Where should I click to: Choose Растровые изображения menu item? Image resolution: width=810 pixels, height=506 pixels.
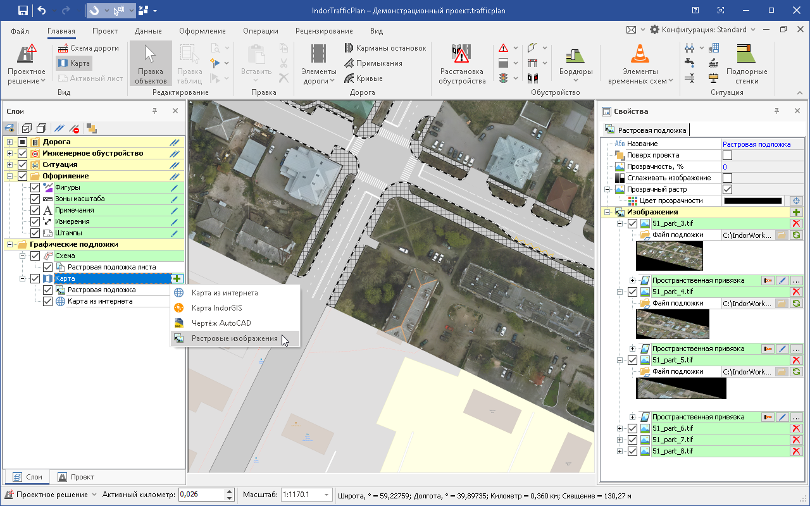click(x=235, y=338)
